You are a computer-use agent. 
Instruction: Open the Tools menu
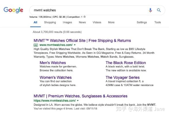pos(158,22)
